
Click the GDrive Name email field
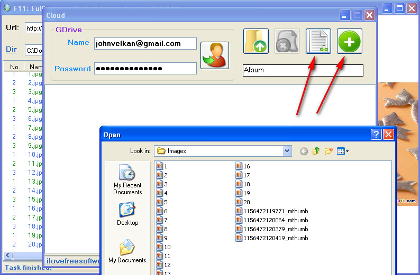point(145,44)
